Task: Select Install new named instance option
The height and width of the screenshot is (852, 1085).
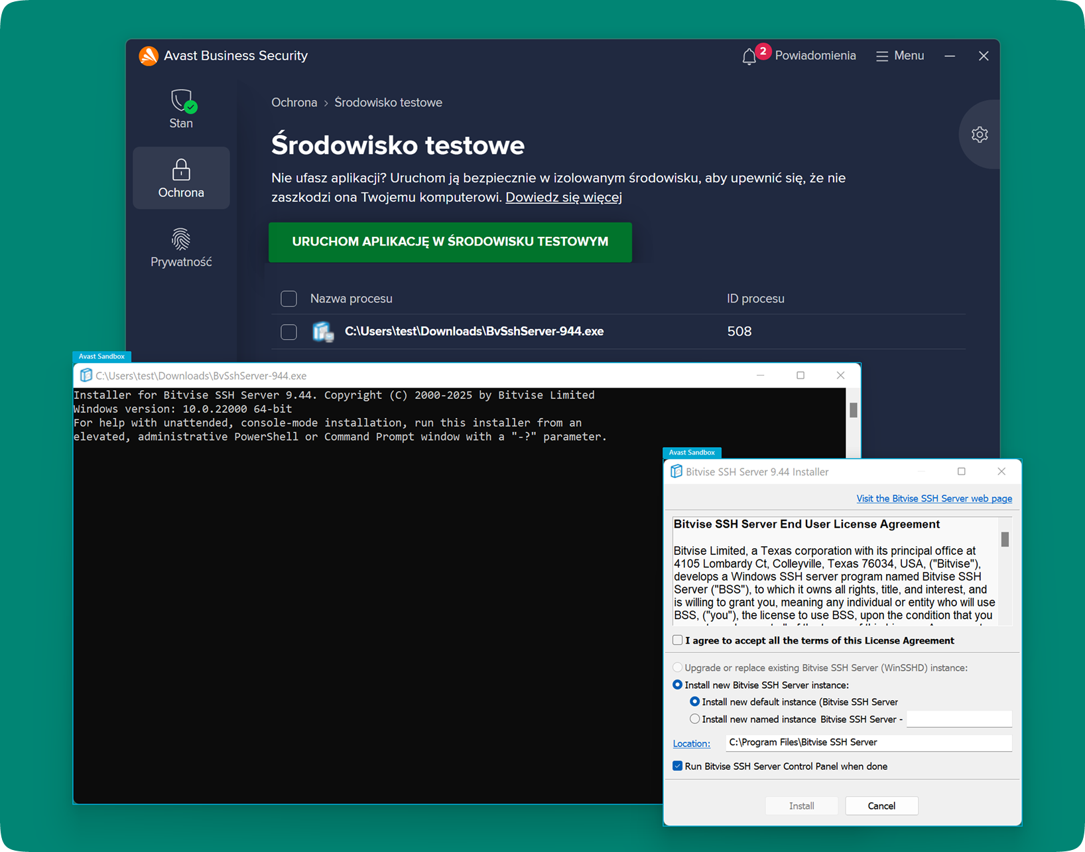Action: pyautogui.click(x=694, y=719)
